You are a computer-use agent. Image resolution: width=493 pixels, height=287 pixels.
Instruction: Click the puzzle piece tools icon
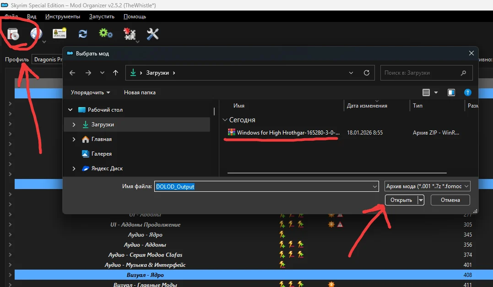click(x=129, y=33)
